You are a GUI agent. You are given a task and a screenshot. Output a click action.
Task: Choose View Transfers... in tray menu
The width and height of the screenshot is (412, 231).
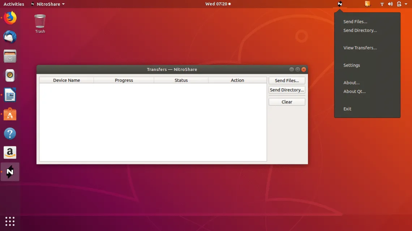coord(360,48)
